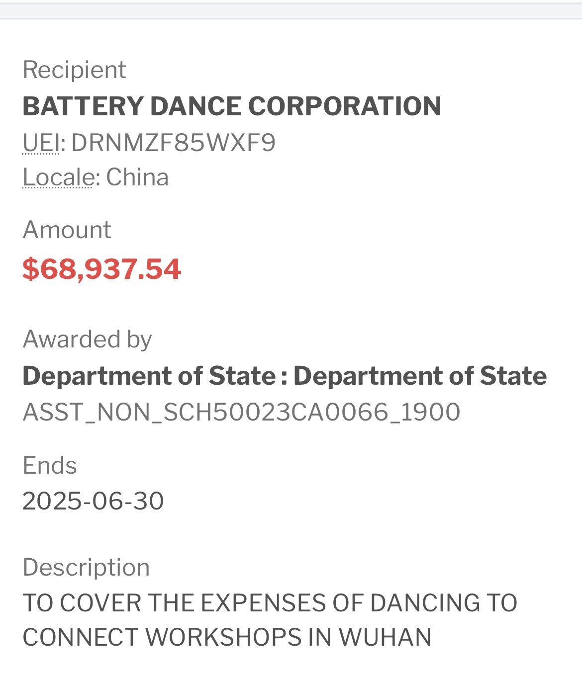
Task: Click the description line starting TO COVER
Action: [x=270, y=603]
